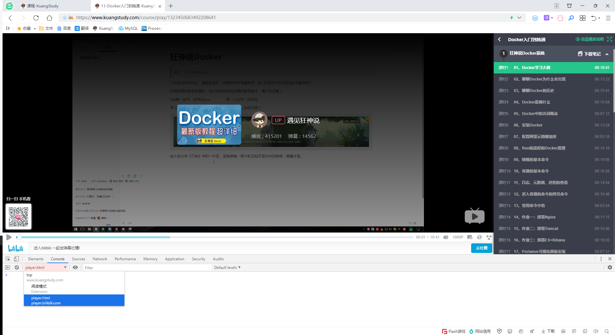Click the large TV play icon overlay
The image size is (615, 335).
(475, 216)
